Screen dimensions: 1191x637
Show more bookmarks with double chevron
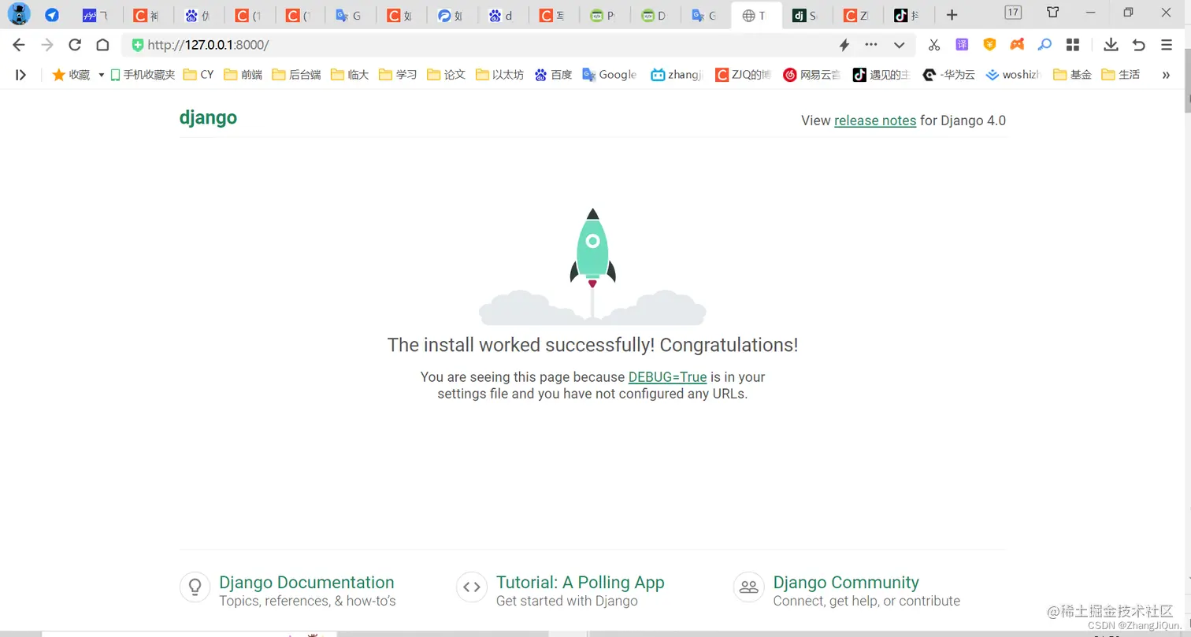coord(1166,75)
